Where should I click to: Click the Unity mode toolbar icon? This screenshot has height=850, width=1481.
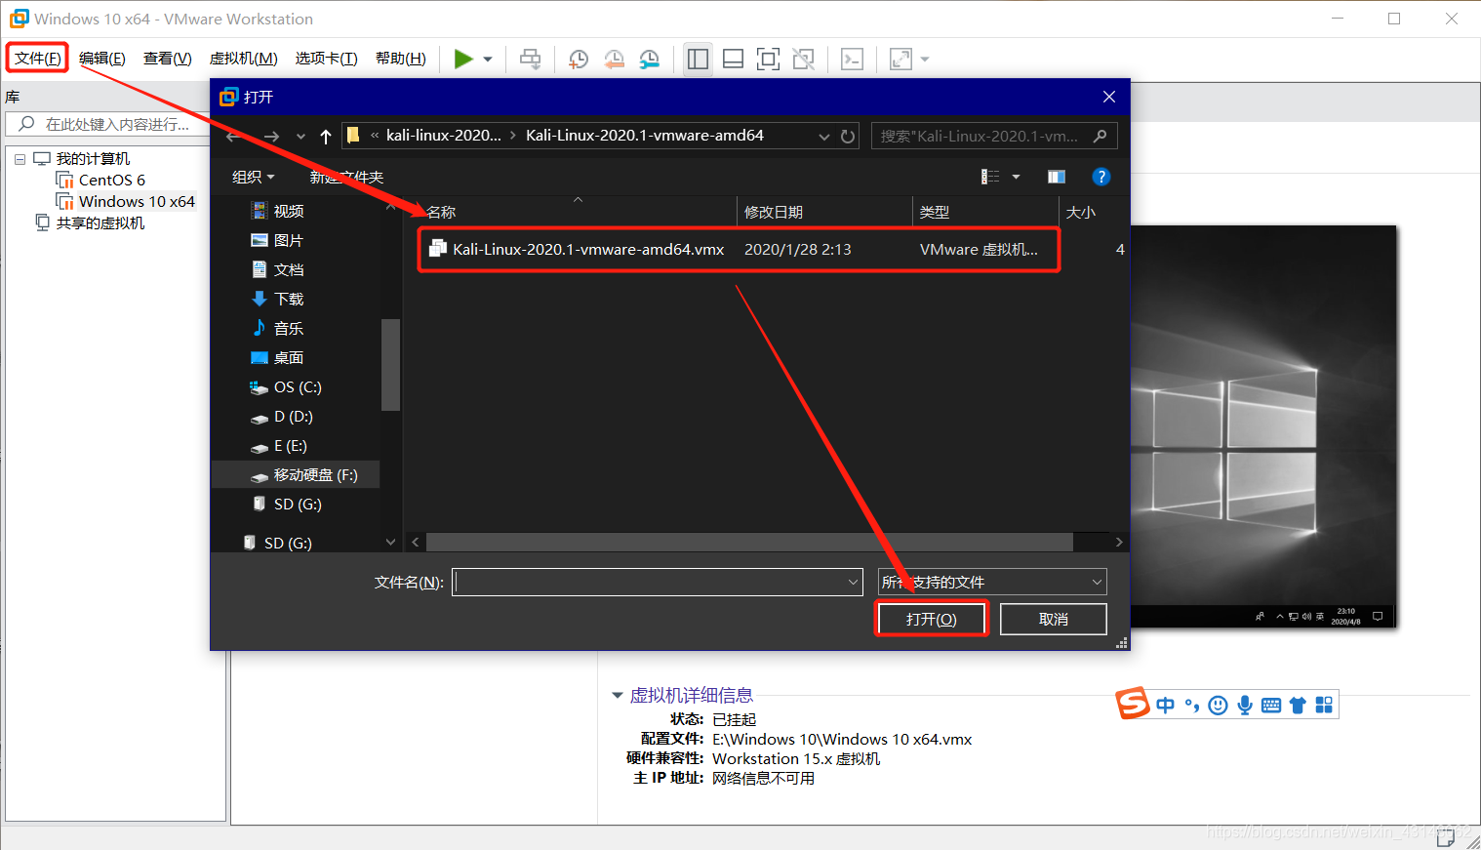803,60
